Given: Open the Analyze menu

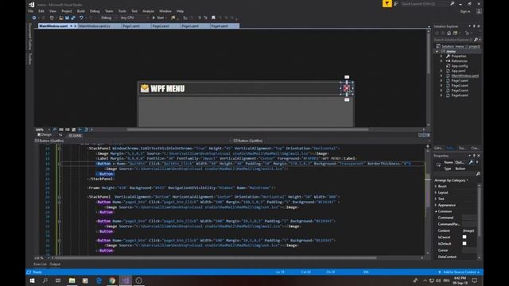Looking at the screenshot, I should 148,11.
